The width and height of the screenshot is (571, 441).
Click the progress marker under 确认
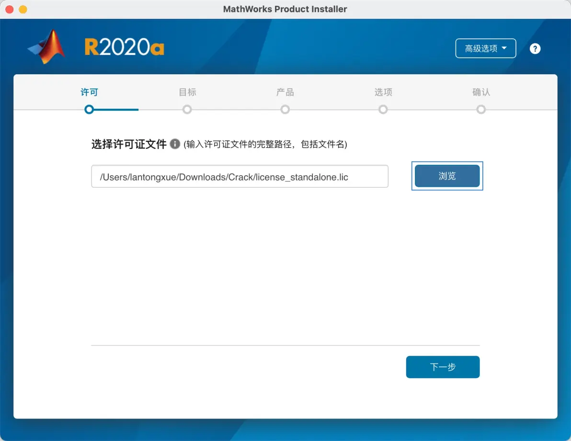coord(481,110)
